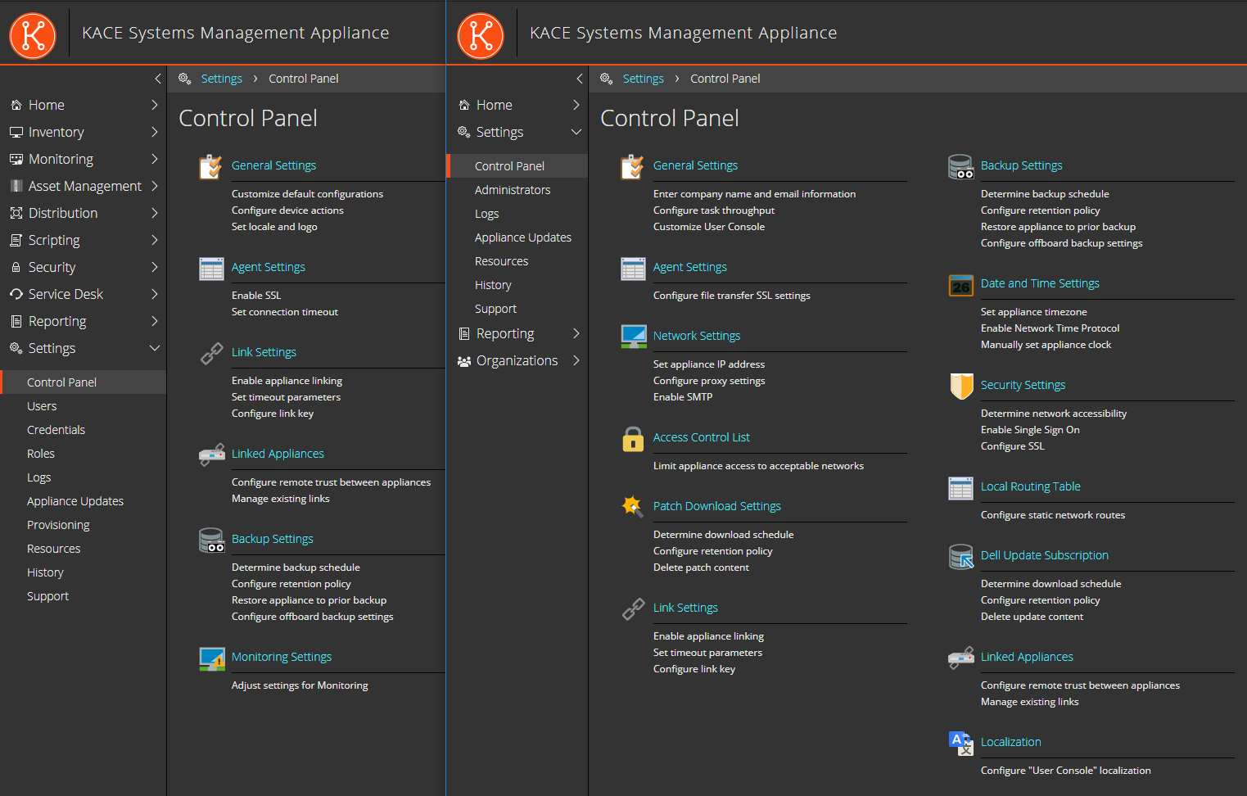
Task: Click the KACE logo in the right panel header
Action: [x=481, y=36]
